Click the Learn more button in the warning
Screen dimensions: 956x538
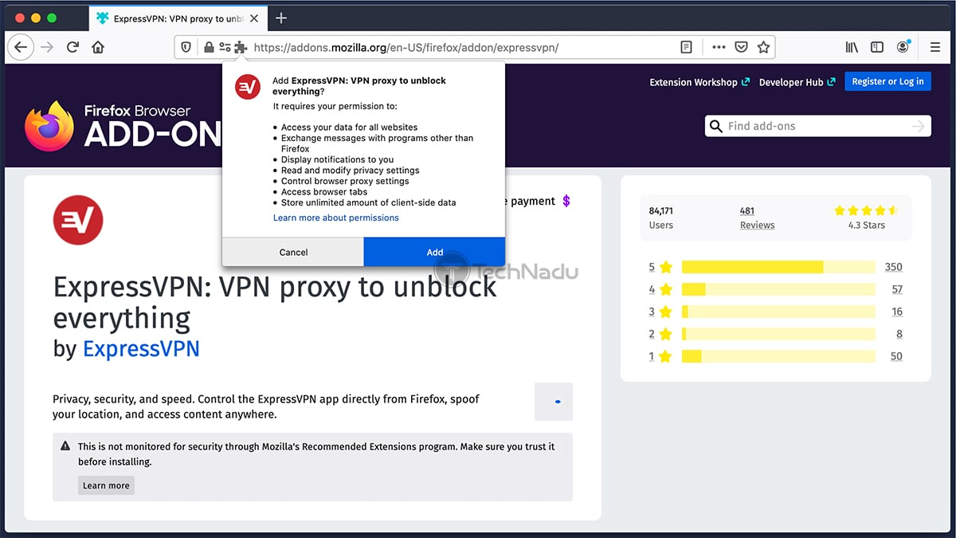[106, 485]
